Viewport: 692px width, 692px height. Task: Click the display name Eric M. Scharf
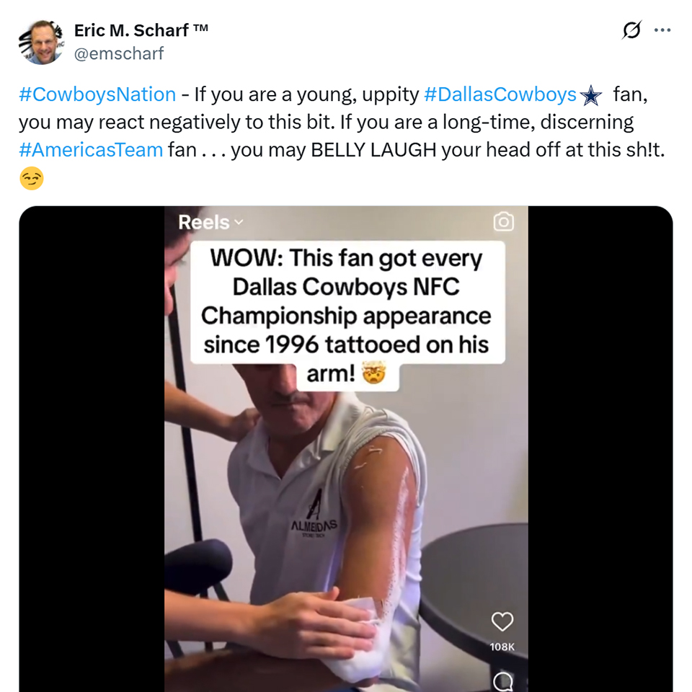coord(141,30)
